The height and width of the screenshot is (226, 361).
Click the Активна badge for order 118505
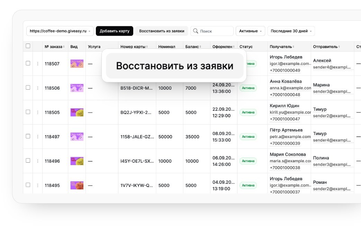(x=248, y=112)
